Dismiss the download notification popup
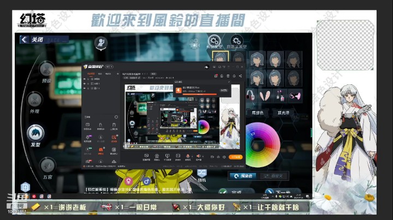 click(x=228, y=82)
